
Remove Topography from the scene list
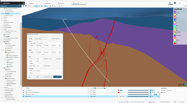pyautogui.click(x=88, y=90)
